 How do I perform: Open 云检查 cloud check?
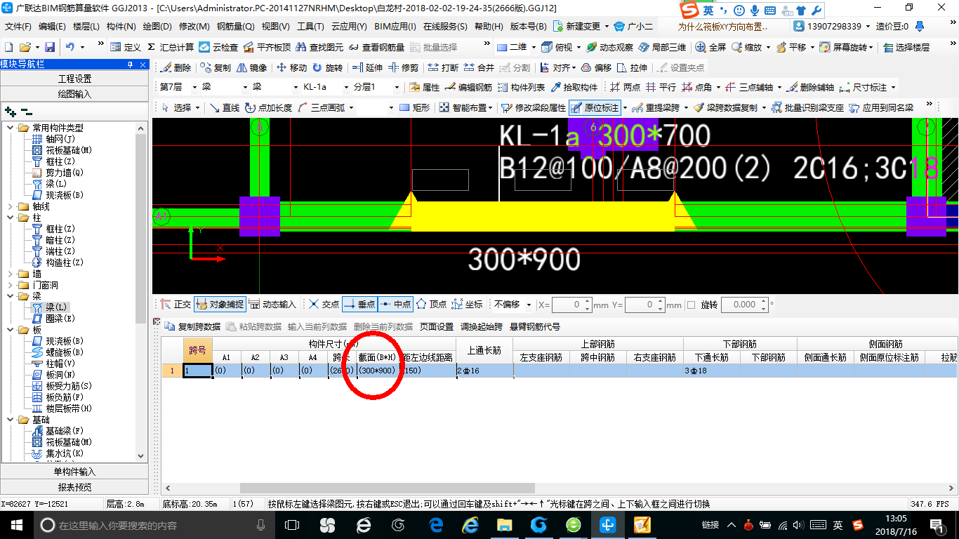tap(219, 47)
